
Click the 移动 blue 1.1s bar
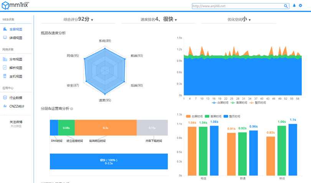[293, 150]
